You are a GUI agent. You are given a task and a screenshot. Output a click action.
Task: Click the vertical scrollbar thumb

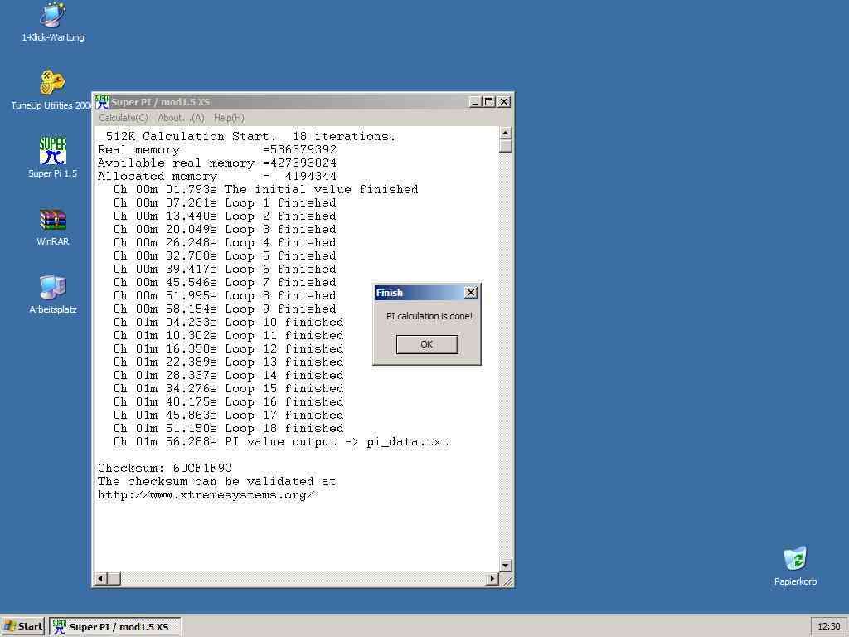[x=505, y=146]
